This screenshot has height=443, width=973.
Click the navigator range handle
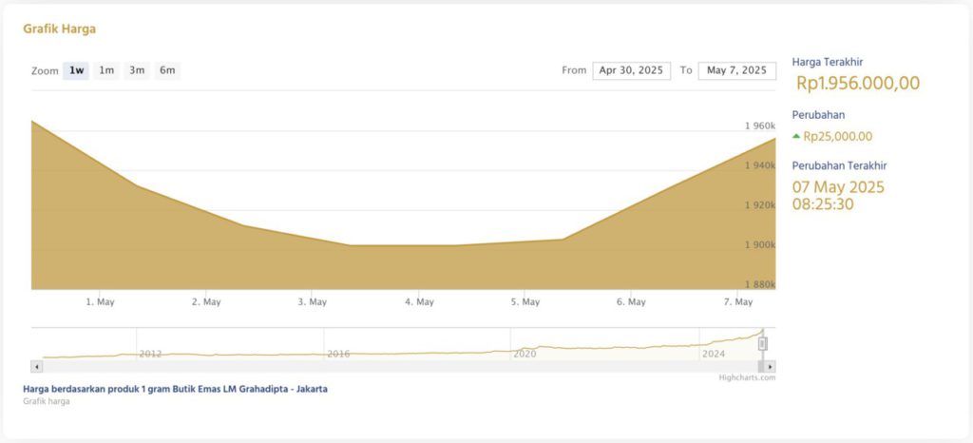[x=762, y=343]
